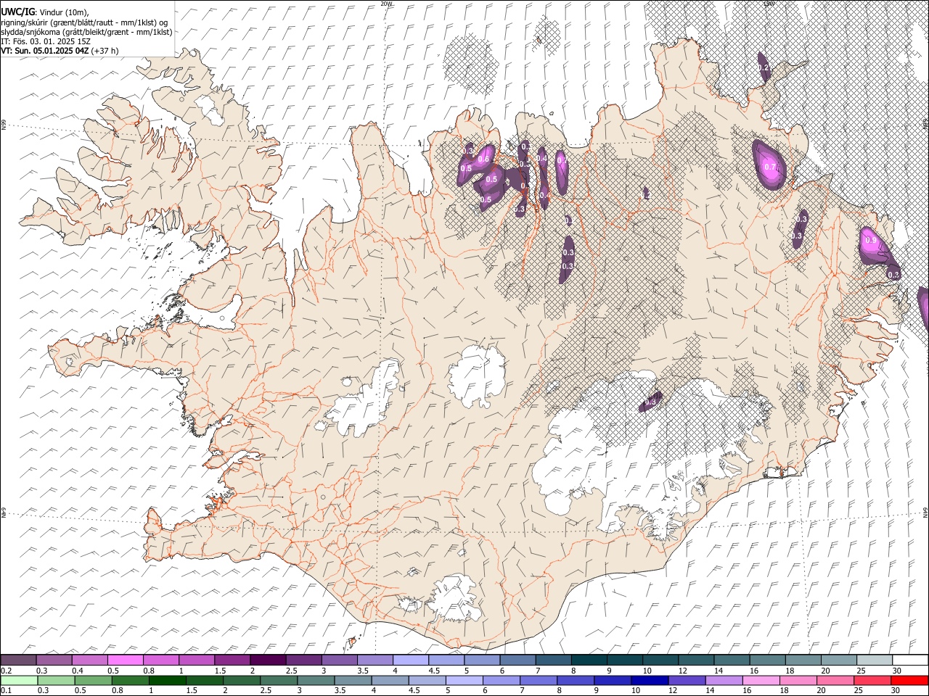Pick the violet rain swatch between 14 and 16
The image size is (929, 696).
[724, 681]
